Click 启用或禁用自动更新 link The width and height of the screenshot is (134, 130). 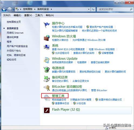pos(62,62)
